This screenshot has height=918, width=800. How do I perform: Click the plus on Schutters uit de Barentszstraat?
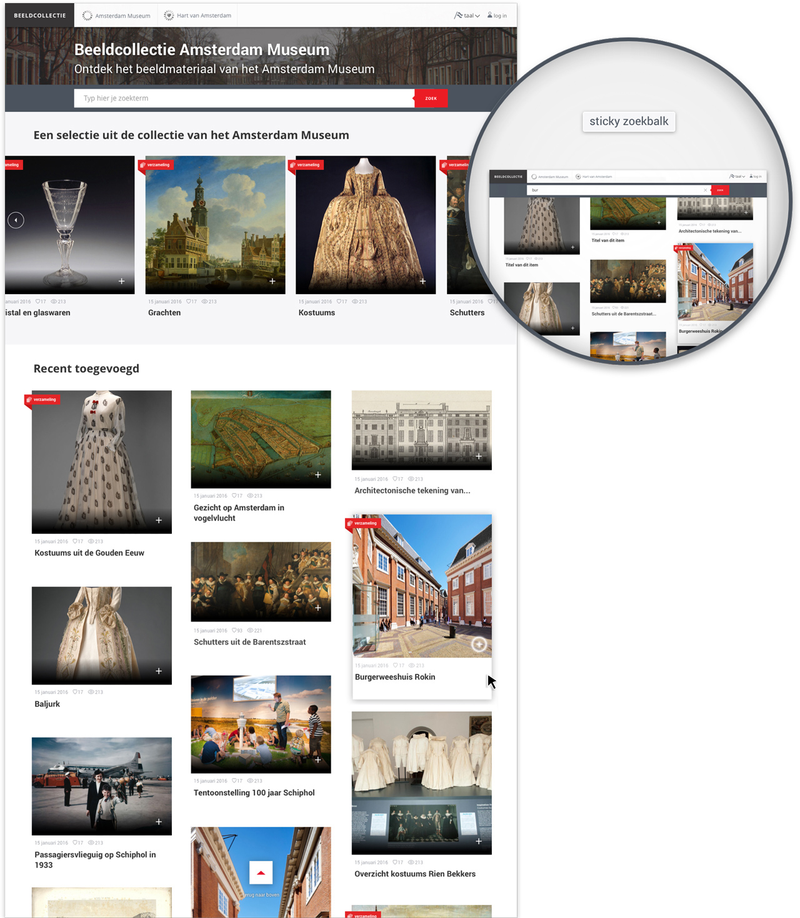click(318, 608)
